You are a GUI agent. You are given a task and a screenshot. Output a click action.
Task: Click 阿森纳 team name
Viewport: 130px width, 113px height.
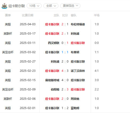click(x=75, y=99)
